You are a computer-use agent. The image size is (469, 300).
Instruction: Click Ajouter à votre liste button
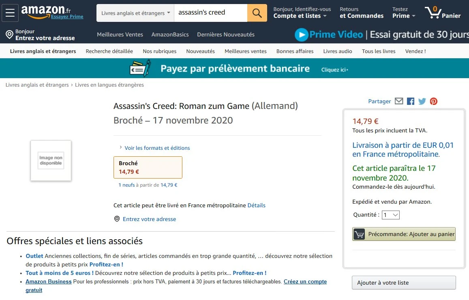[404, 283]
